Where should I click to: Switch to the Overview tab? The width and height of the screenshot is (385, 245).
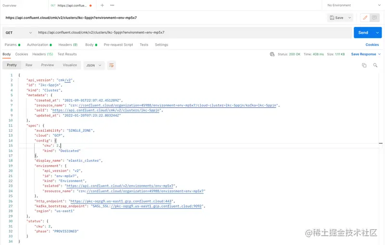[x=10, y=5]
